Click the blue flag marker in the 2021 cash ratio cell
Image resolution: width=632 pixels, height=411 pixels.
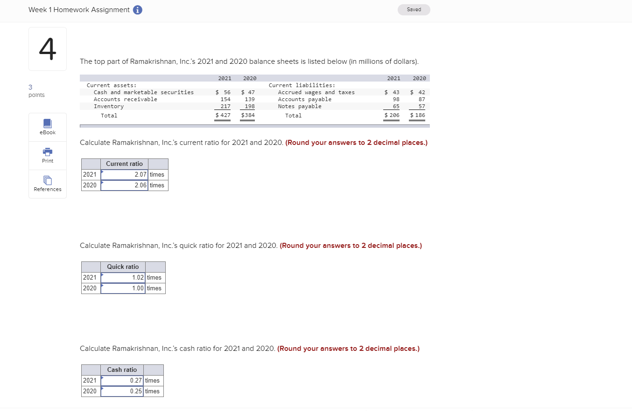pyautogui.click(x=102, y=378)
